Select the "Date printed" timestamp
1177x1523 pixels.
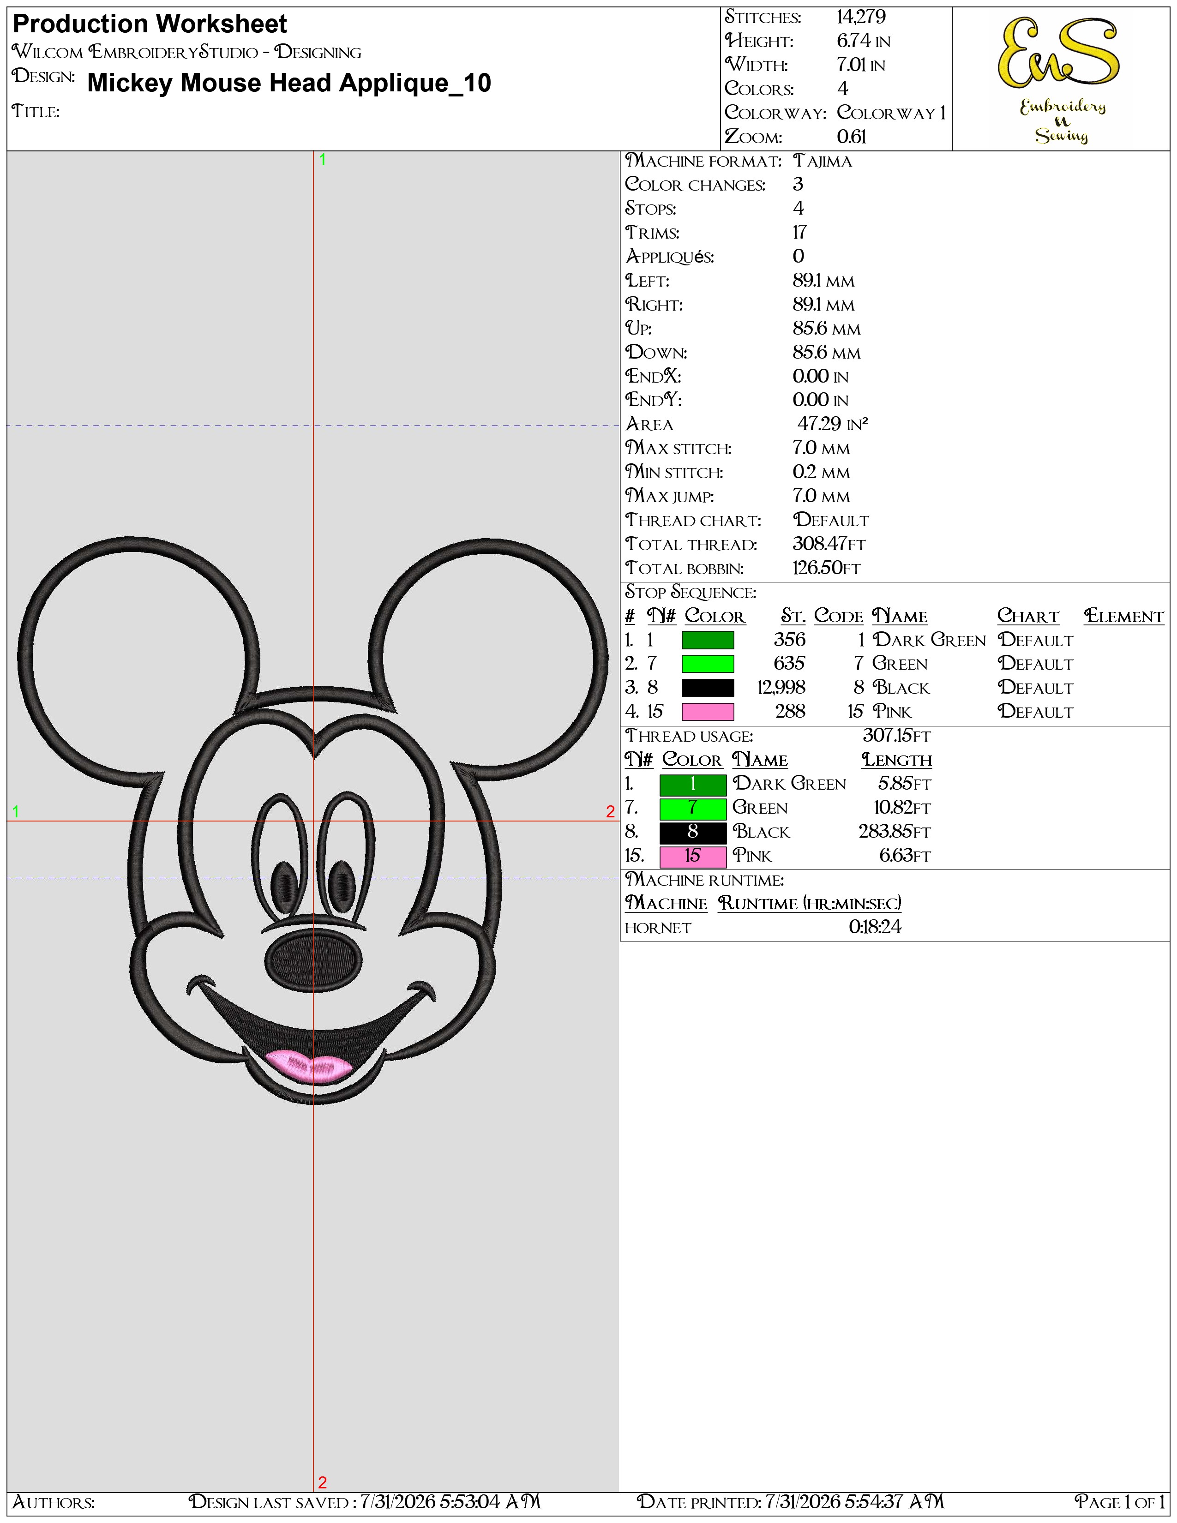(791, 1502)
